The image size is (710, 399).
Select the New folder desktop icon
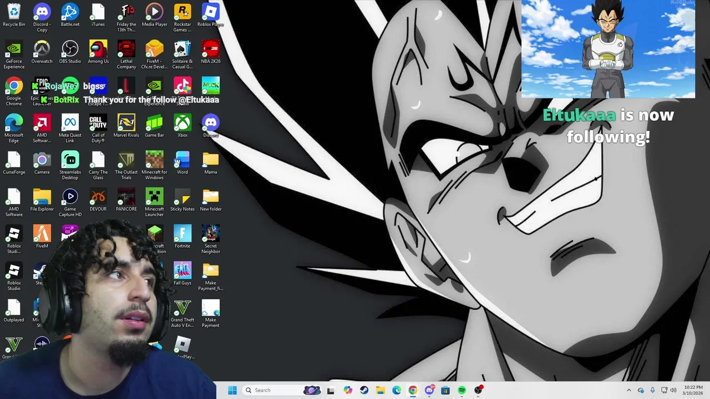211,200
